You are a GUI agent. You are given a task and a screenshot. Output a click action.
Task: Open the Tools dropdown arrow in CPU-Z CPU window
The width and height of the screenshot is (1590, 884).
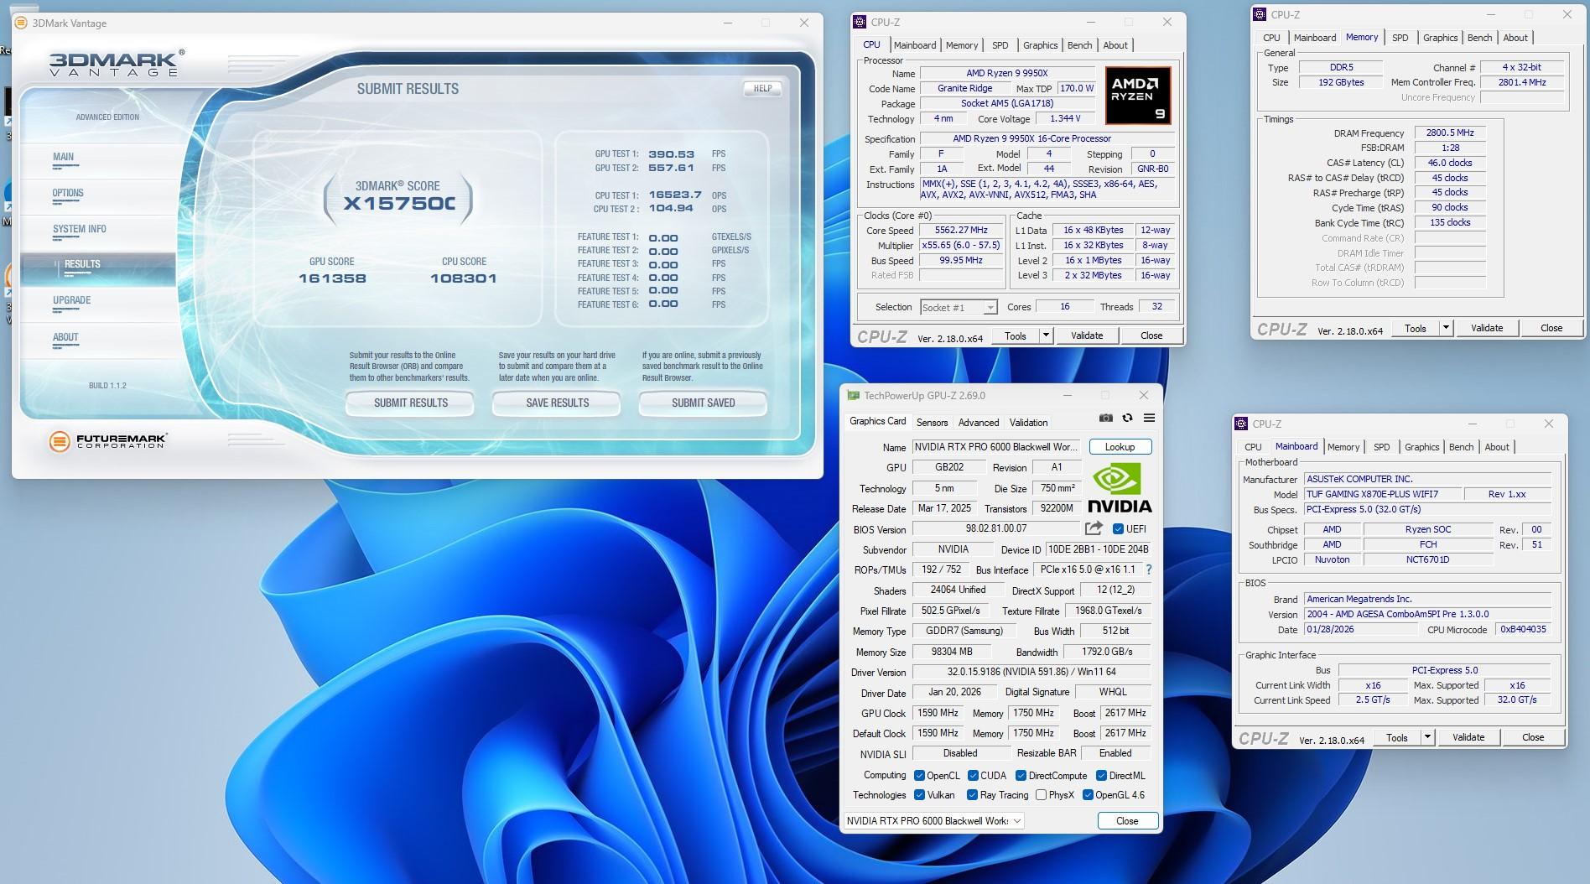pos(1046,335)
